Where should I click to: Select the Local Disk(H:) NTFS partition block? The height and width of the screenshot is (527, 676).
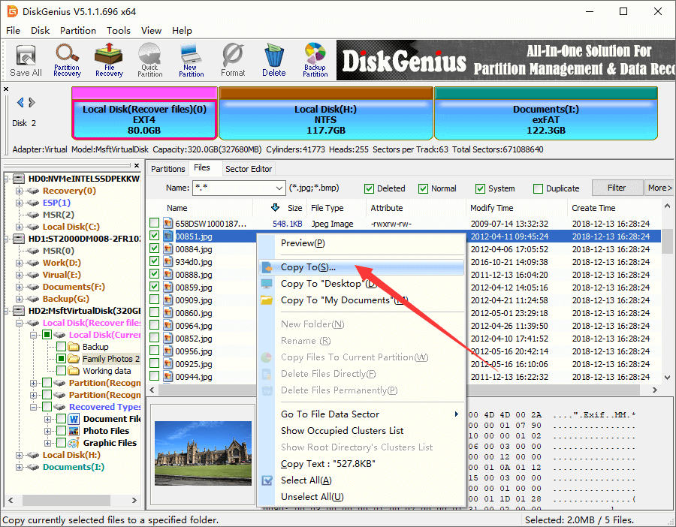click(325, 113)
